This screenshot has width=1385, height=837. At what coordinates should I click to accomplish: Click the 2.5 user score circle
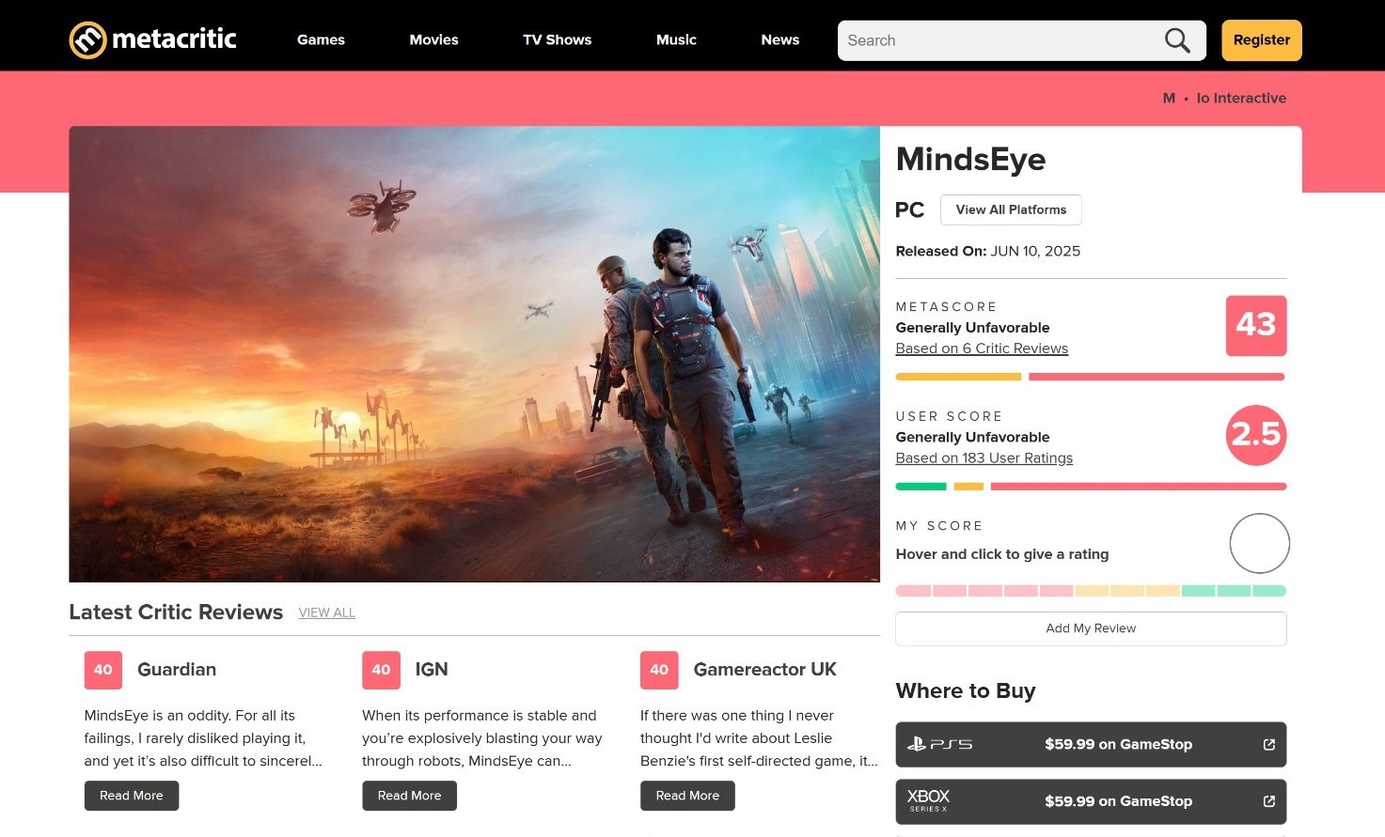click(x=1256, y=435)
